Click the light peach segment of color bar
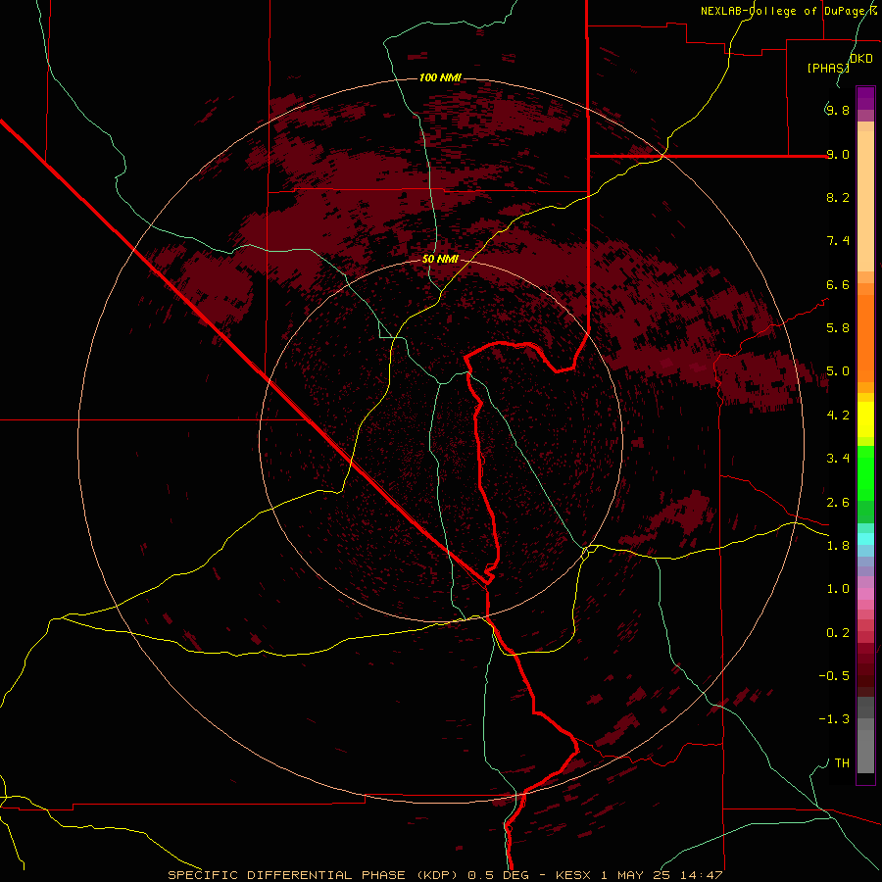 click(865, 201)
